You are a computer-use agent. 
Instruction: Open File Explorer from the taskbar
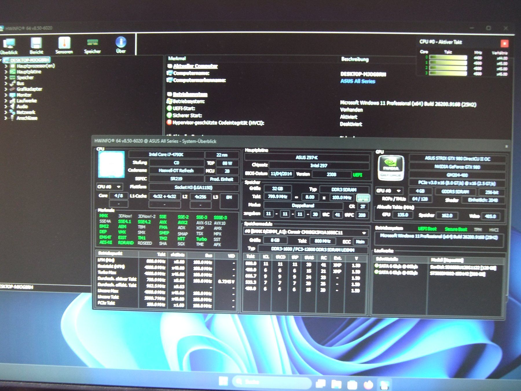coord(336,384)
